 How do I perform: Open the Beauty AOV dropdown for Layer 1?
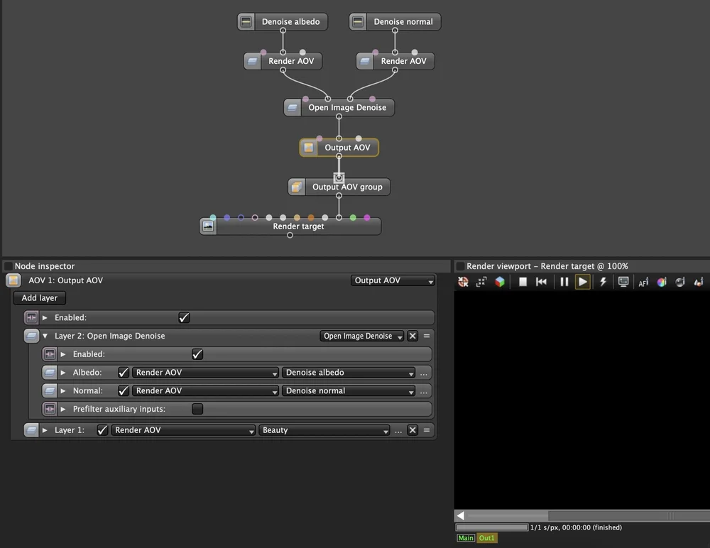click(324, 429)
